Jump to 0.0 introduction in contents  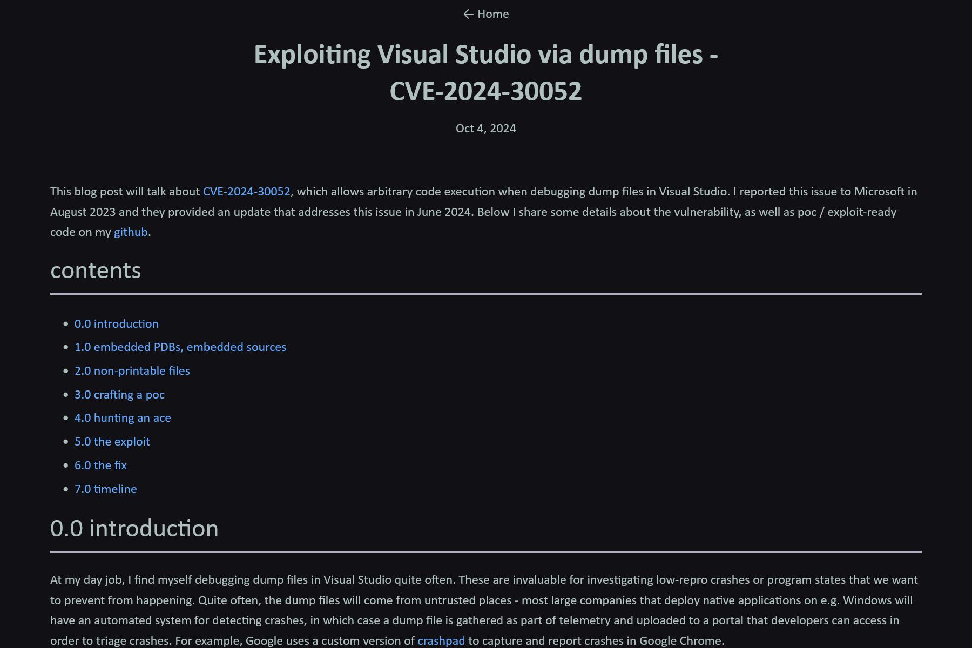pos(117,324)
